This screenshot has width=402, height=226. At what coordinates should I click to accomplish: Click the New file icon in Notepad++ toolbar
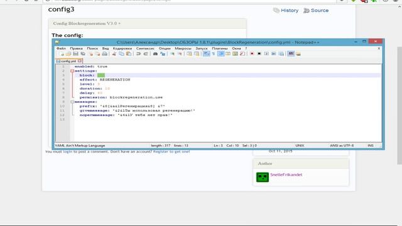click(62, 54)
